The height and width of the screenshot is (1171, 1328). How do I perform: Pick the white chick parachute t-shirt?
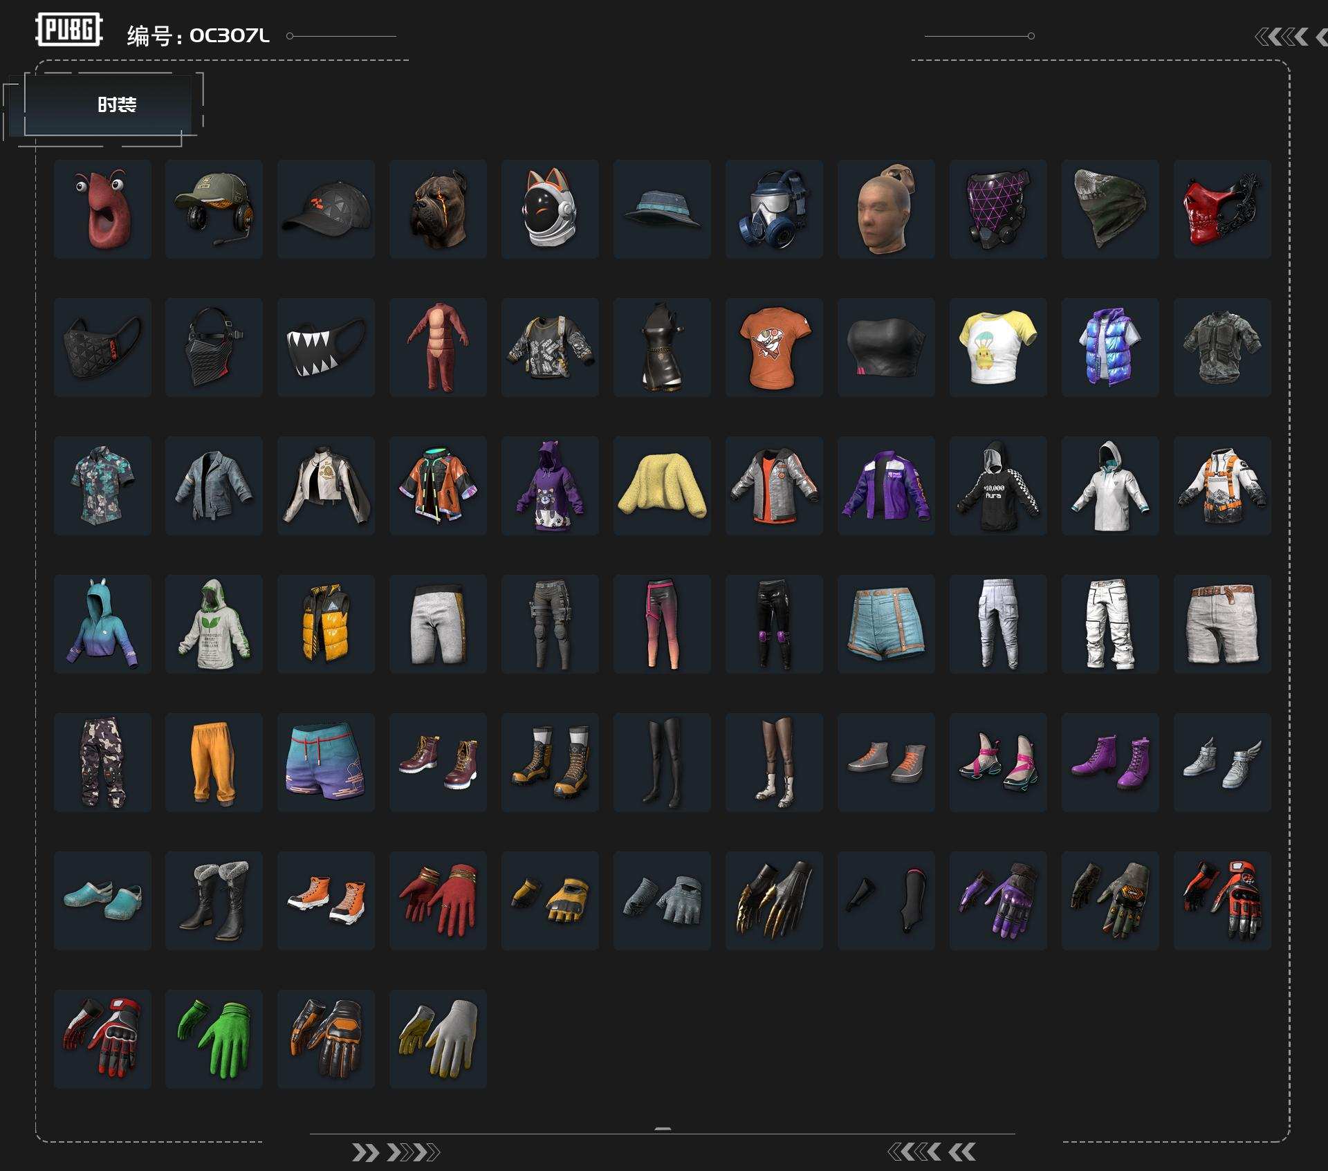[x=998, y=347]
